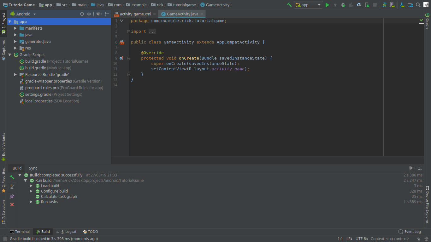Open the Android Profiler gauge icon
This screenshot has width=431, height=242.
point(359,5)
